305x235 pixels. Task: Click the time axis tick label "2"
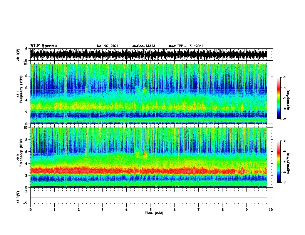tap(79, 210)
